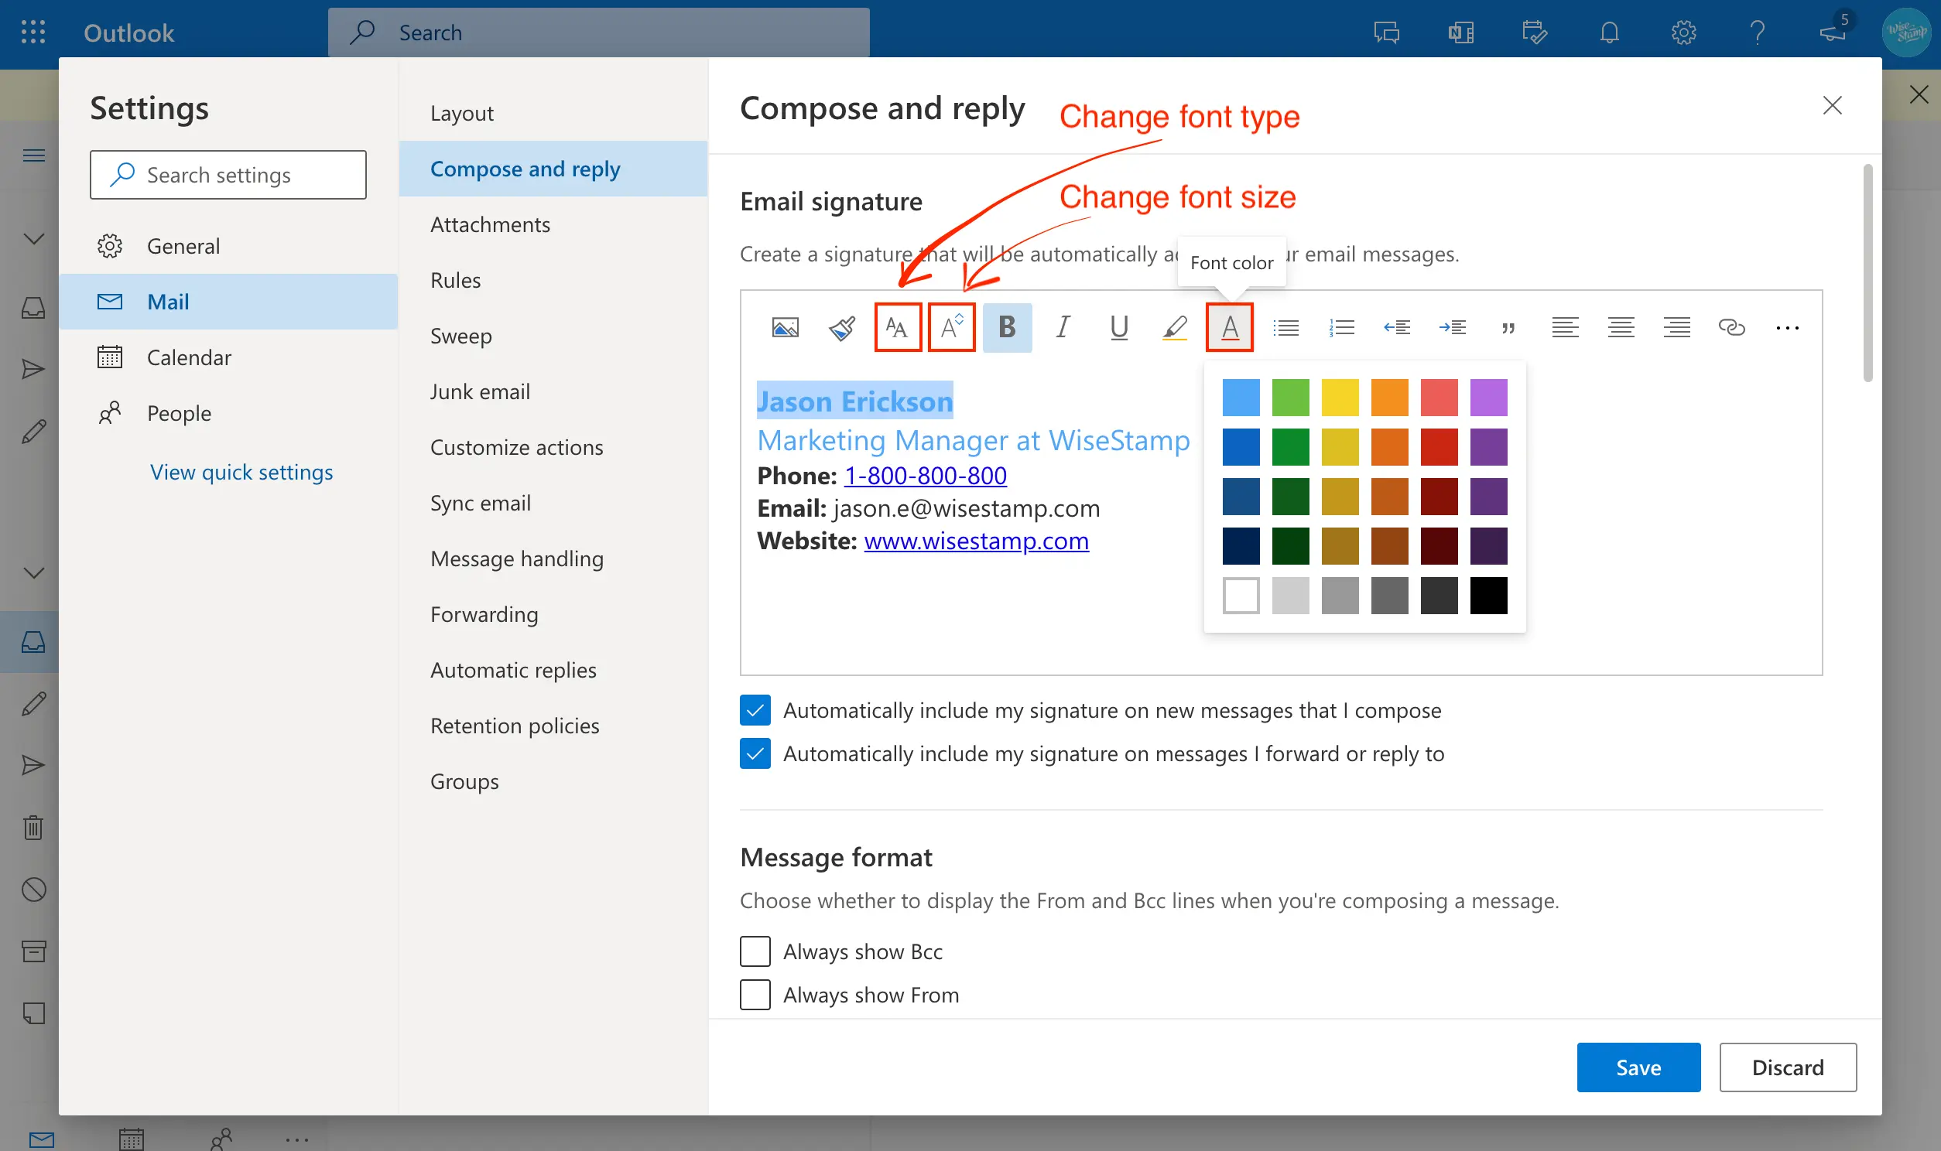1941x1151 pixels.
Task: Open the font color picker
Action: [1229, 326]
